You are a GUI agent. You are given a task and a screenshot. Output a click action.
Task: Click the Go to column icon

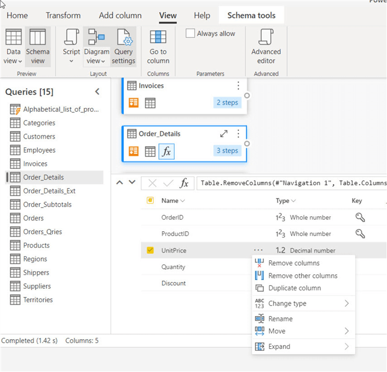[x=158, y=46]
